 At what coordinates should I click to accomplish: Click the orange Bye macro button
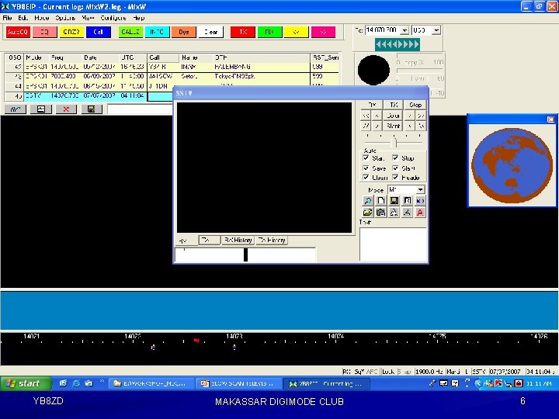coord(183,32)
